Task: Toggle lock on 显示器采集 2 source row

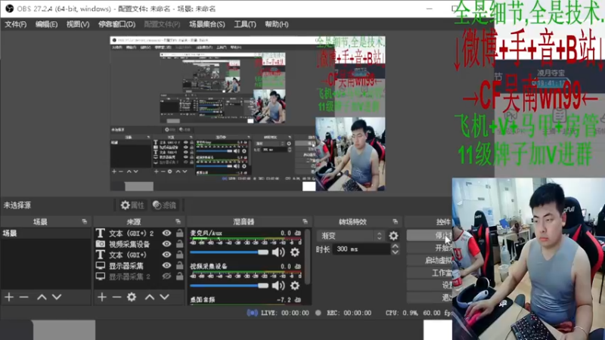Action: coord(180,276)
